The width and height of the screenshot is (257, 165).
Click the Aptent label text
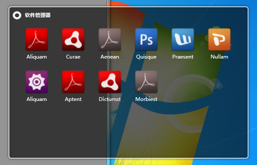click(x=73, y=99)
